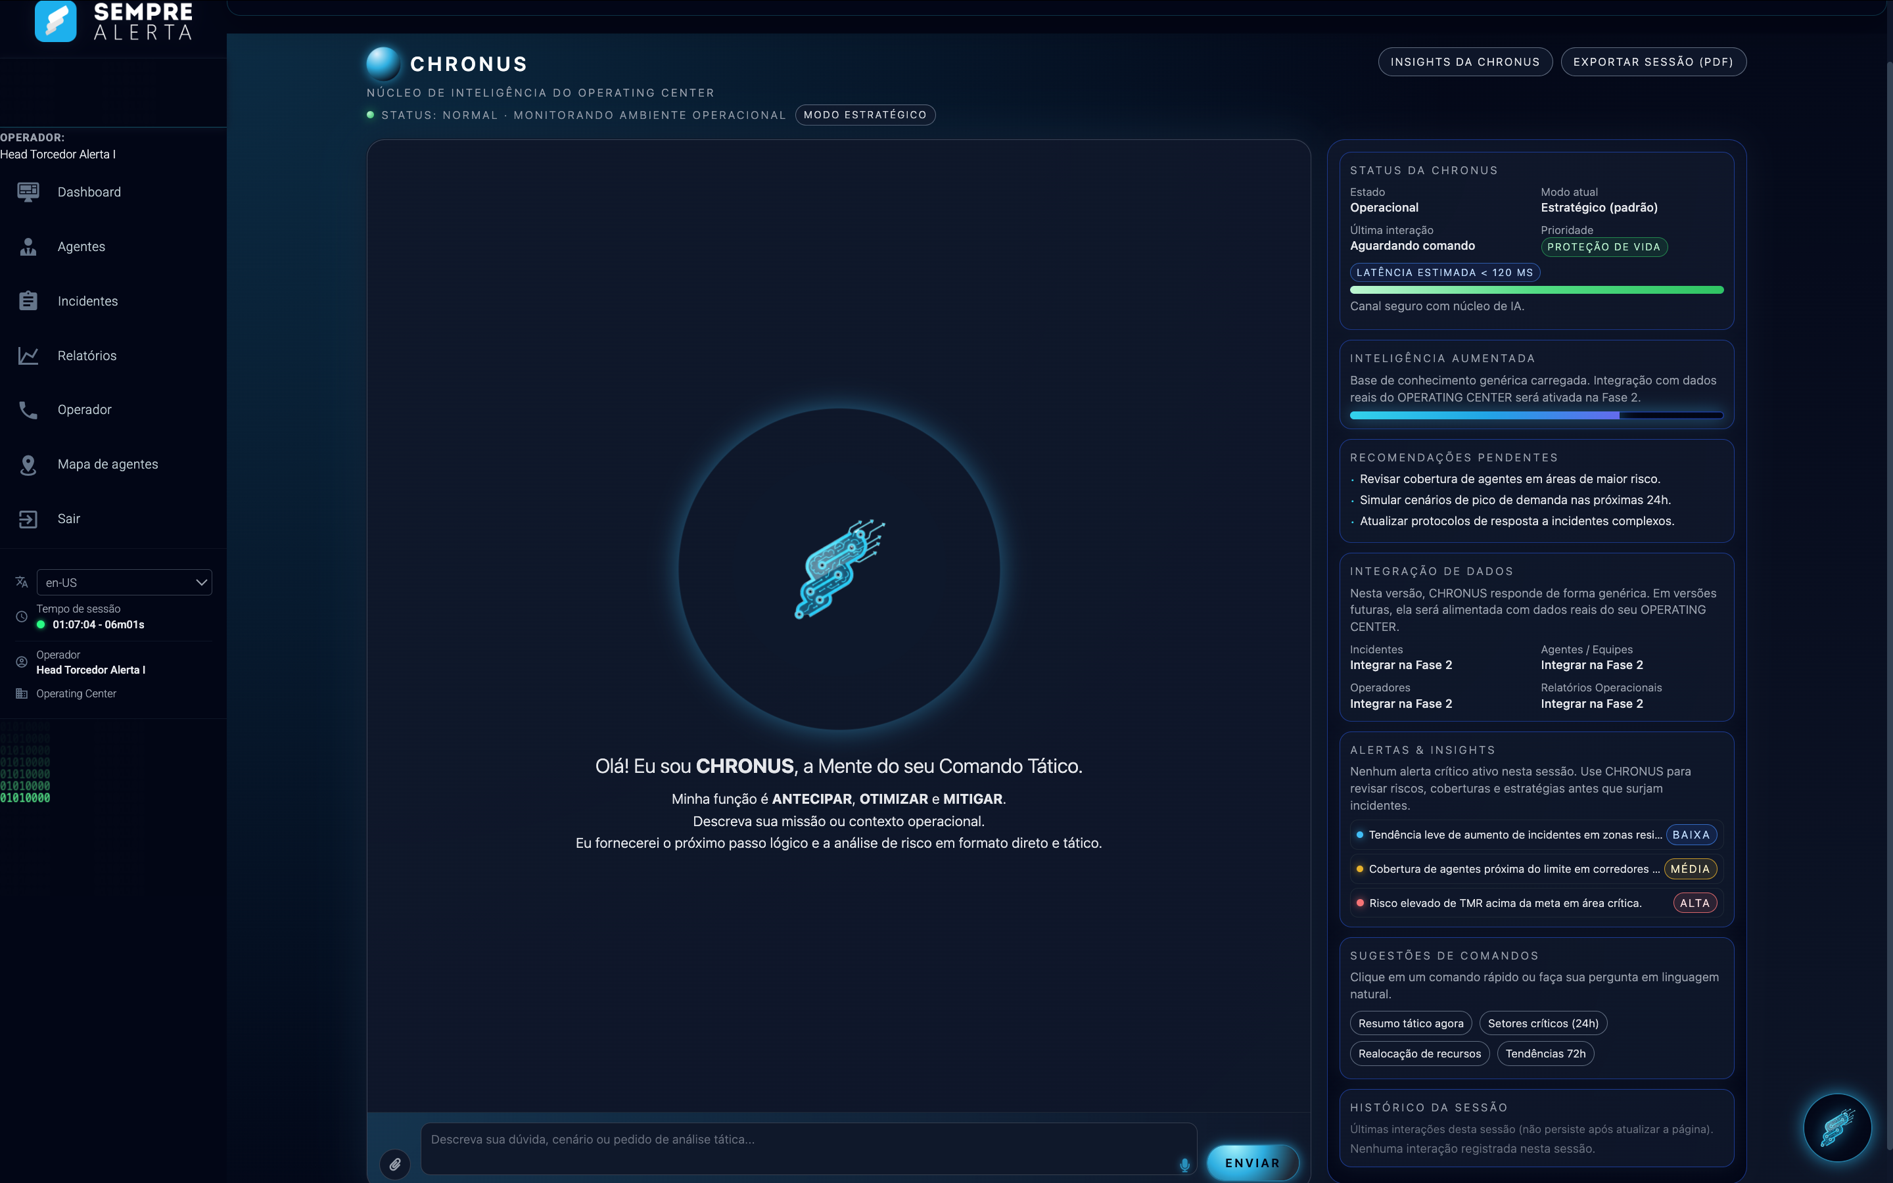
Task: Click the Incidentes clipboard icon
Action: click(x=28, y=301)
